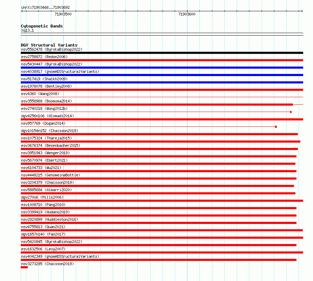
Task: Open nsv517419 (Shaikh2009) label
Action: 44,79
